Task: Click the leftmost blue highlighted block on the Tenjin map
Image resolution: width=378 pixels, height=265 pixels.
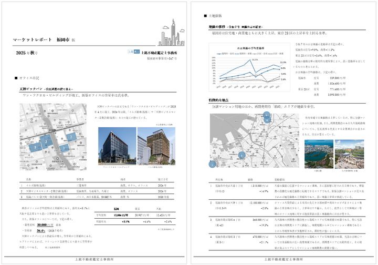Action: (x=35, y=148)
